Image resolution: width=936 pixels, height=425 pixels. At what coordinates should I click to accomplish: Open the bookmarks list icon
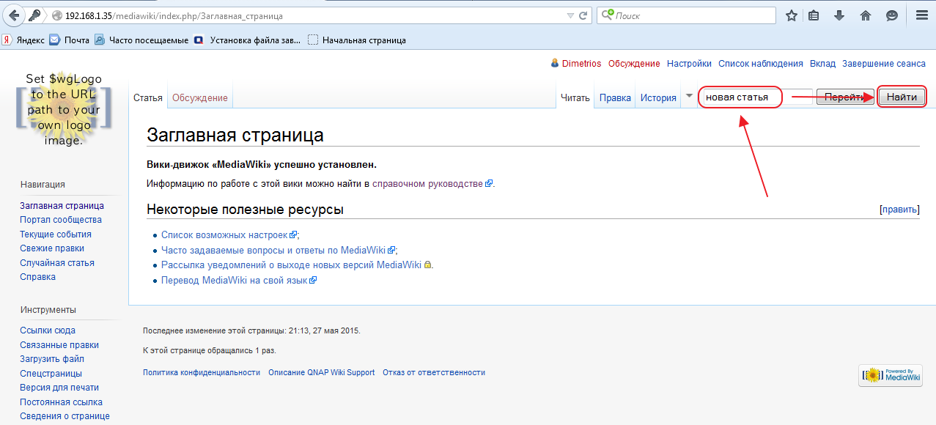click(x=814, y=15)
